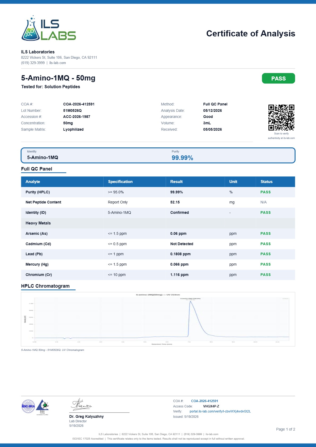316x447 pixels.
Task: Click the PASS status for Purity (HPLC)
Action: 266,192
